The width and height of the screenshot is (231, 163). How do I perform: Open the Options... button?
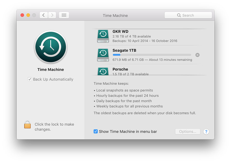pos(188,131)
